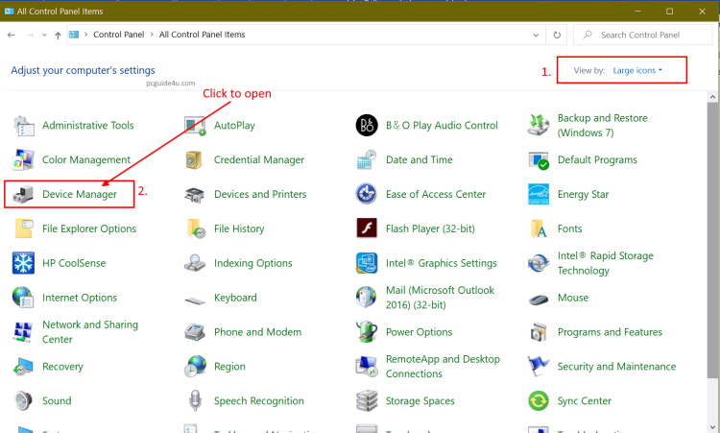Click the Refresh button beside address bar
The width and height of the screenshot is (720, 433).
click(557, 35)
